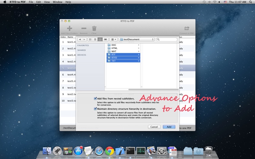Toggle Add files from nested subfolders
The image size is (255, 159).
(x=95, y=99)
